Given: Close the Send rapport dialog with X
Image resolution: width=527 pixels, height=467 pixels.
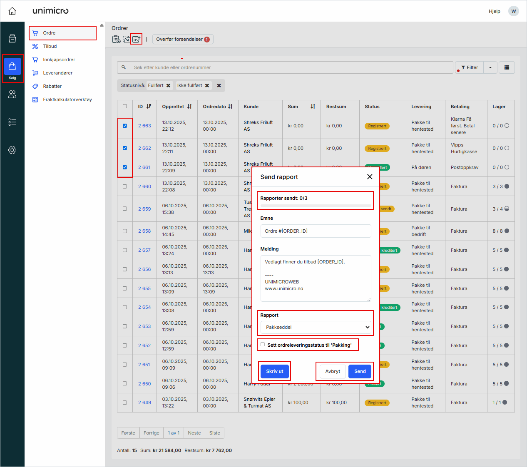Looking at the screenshot, I should pyautogui.click(x=370, y=177).
